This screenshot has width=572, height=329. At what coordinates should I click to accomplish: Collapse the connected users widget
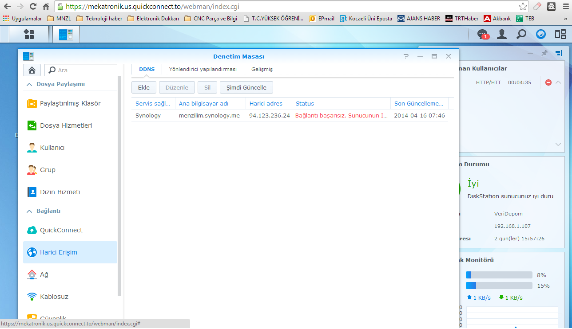[558, 82]
